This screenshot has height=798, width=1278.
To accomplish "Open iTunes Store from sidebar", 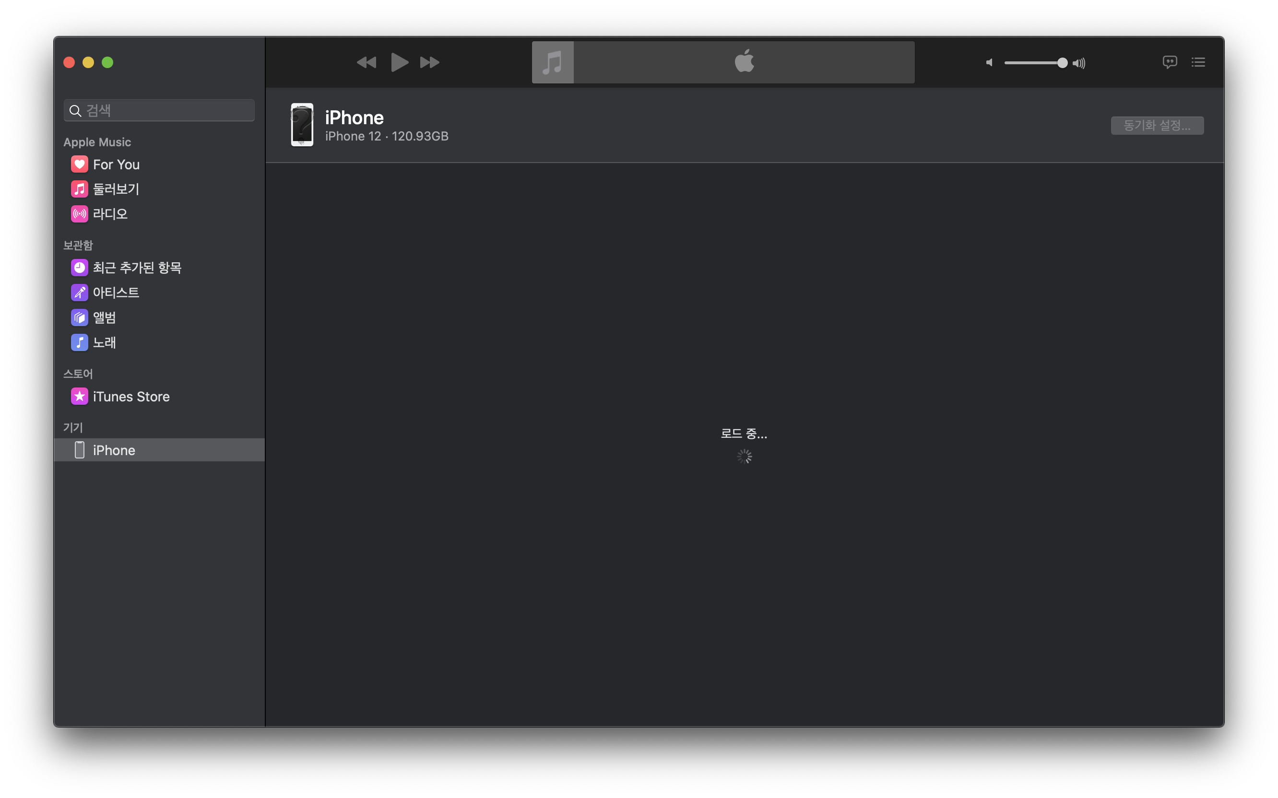I will tap(131, 396).
